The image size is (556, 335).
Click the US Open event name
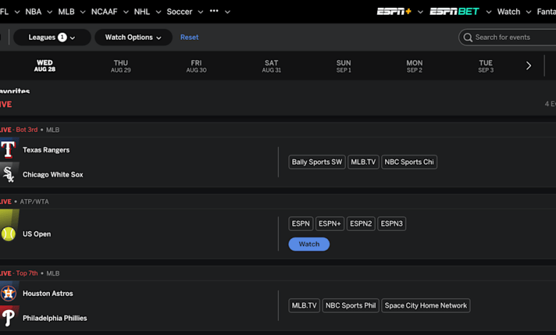37,234
